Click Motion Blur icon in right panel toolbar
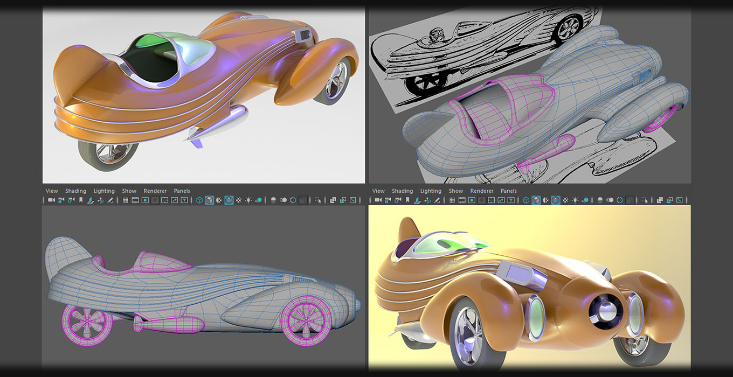Image resolution: width=733 pixels, height=377 pixels. [x=610, y=200]
